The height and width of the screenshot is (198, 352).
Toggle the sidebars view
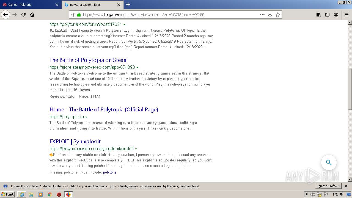pyautogui.click(x=327, y=15)
